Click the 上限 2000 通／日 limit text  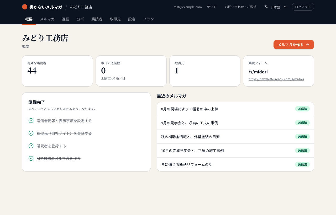click(113, 78)
